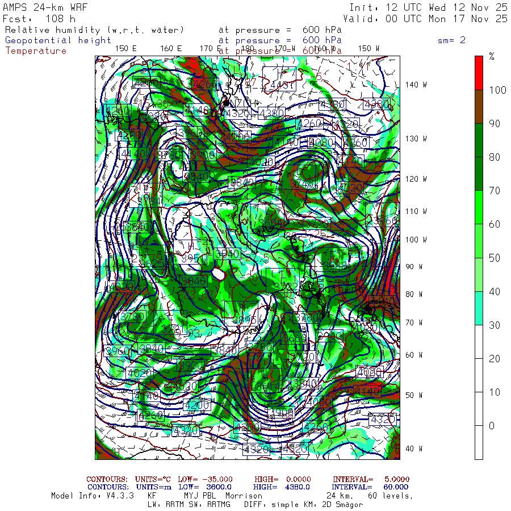Viewport: 511px width, 511px height.
Task: Click the 3951 H height label
Action: click(194, 259)
